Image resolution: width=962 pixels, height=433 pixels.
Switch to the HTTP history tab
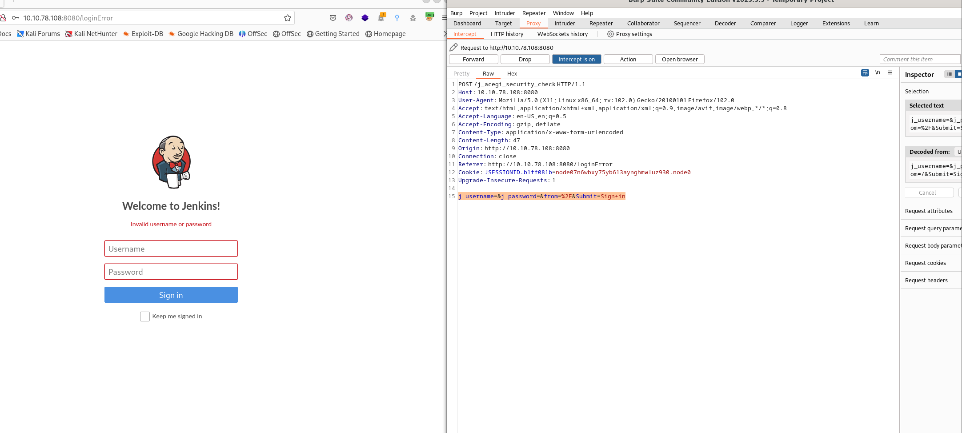(507, 34)
